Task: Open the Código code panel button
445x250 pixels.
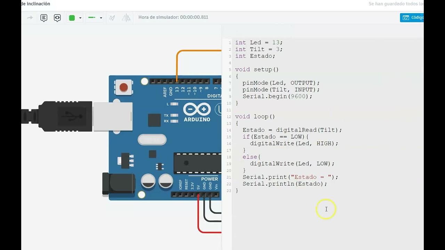Action: point(412,17)
